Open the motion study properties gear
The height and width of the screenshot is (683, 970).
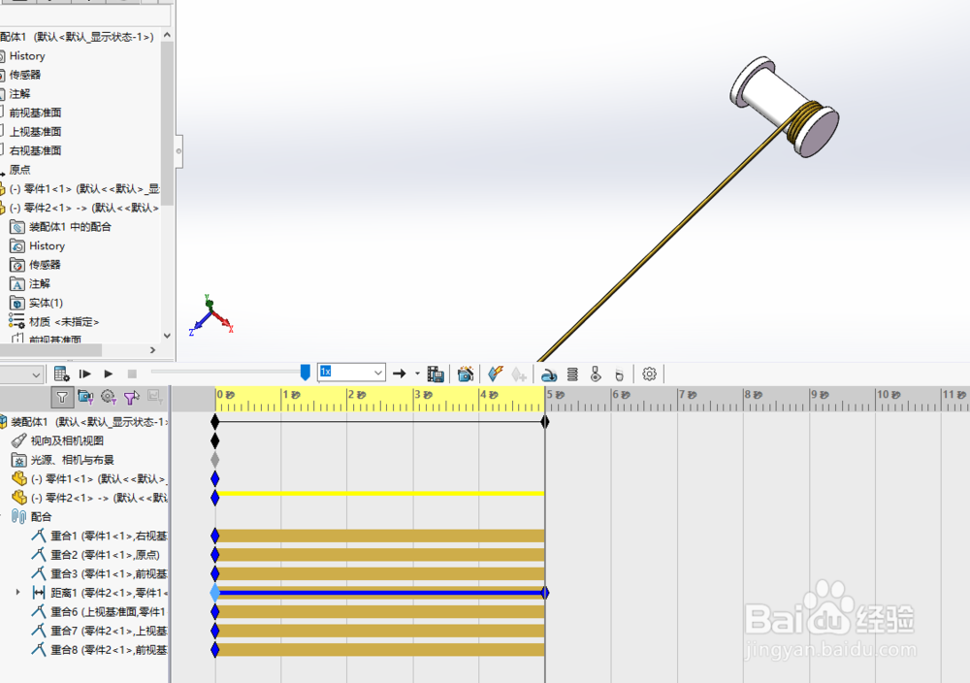tap(648, 374)
